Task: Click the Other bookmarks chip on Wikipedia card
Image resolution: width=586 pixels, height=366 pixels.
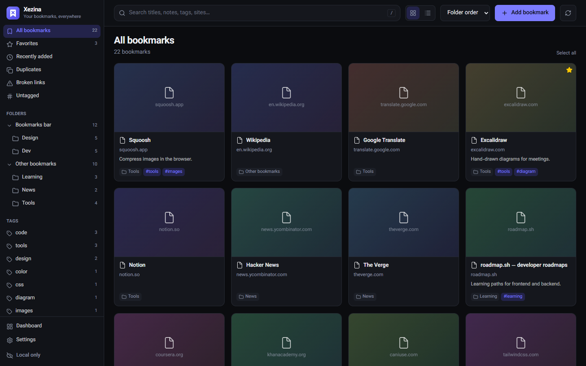Action: 259,172
